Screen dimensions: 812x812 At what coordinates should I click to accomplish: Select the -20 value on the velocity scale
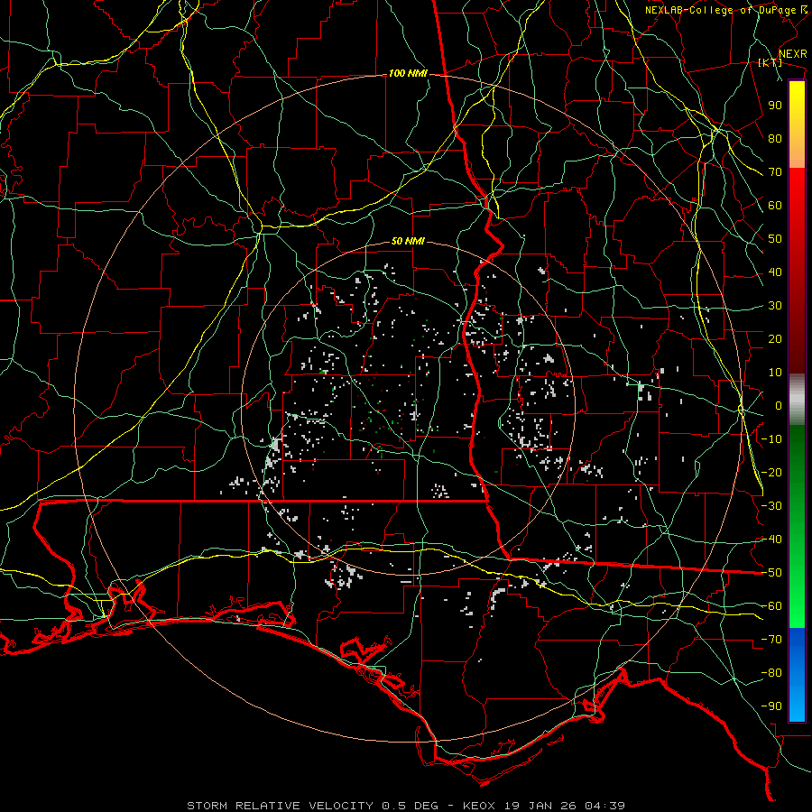771,473
